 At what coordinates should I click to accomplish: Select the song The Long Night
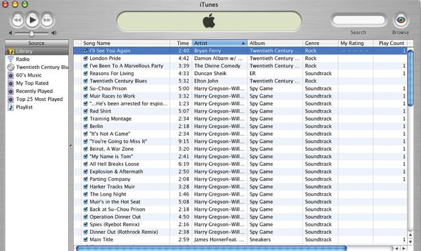point(108,194)
